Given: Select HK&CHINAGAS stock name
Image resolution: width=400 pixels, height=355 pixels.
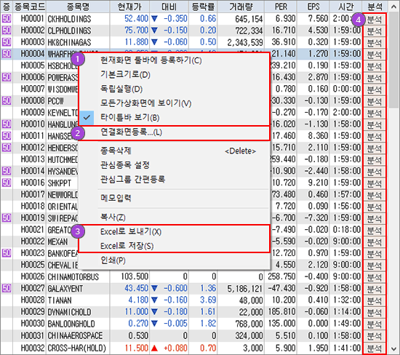Looking at the screenshot, I should point(69,42).
